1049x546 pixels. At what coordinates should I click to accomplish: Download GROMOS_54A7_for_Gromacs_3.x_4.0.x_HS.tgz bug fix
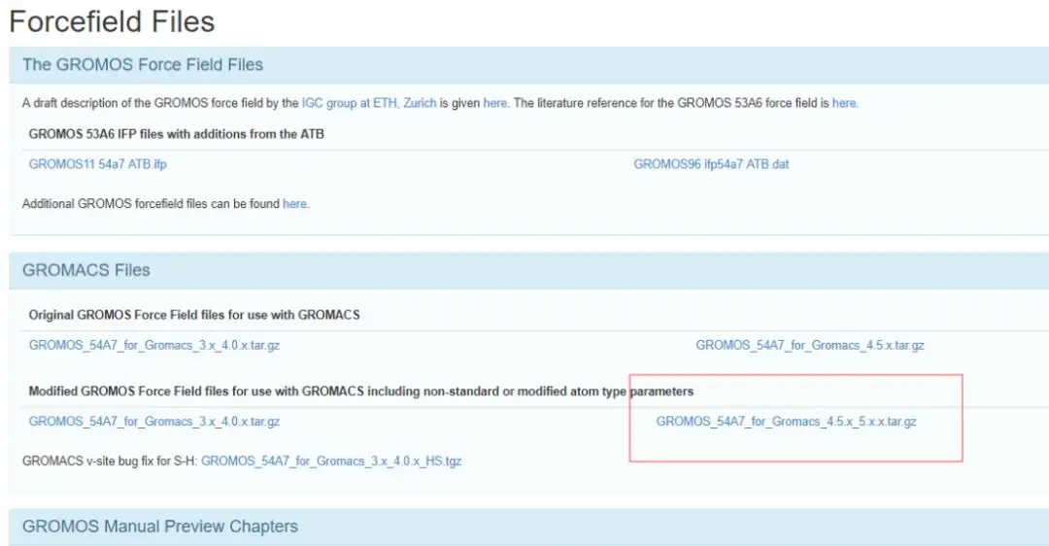pos(331,461)
